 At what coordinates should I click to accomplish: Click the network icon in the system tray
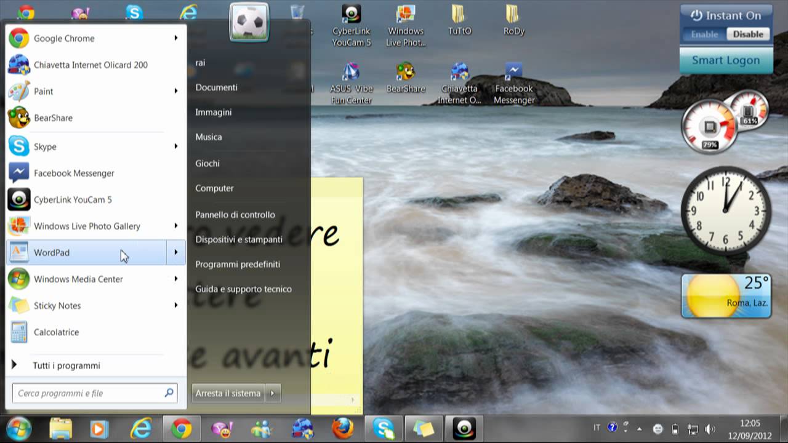(x=693, y=429)
